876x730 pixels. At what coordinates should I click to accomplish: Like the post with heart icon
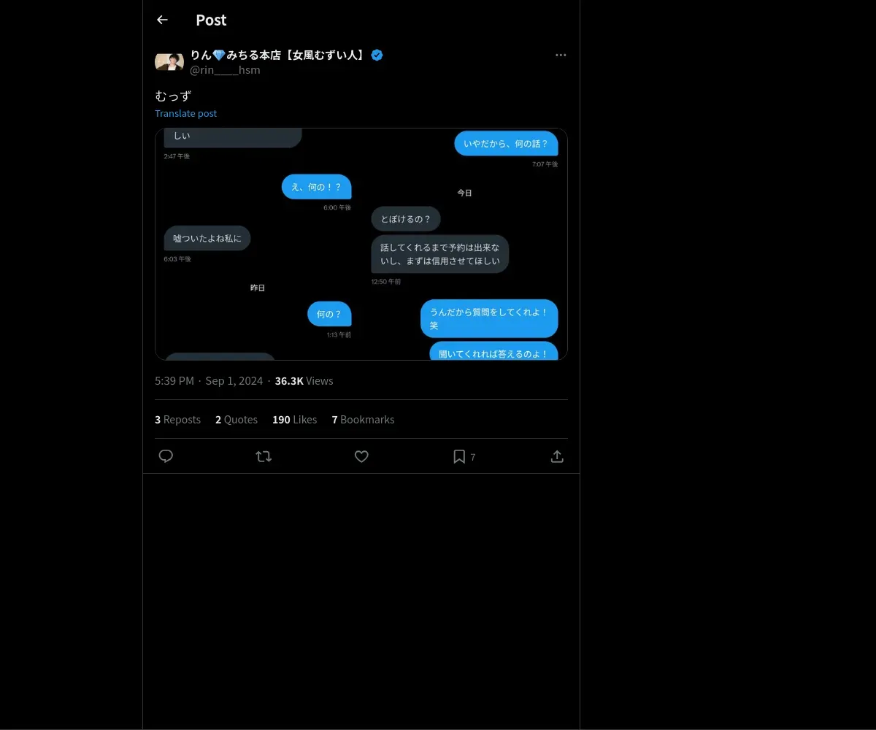coord(361,456)
